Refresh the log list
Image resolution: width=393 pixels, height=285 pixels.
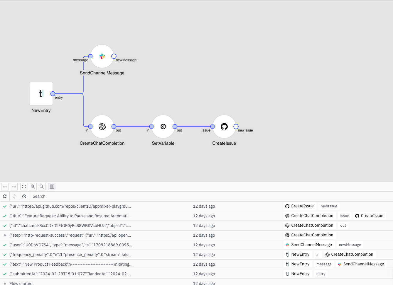[5, 196]
